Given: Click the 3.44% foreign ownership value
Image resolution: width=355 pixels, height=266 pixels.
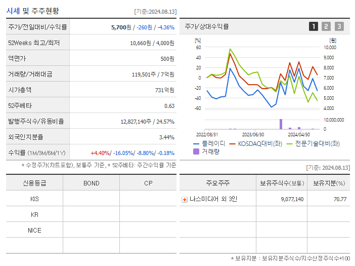Looking at the screenshot, I should tap(167, 137).
